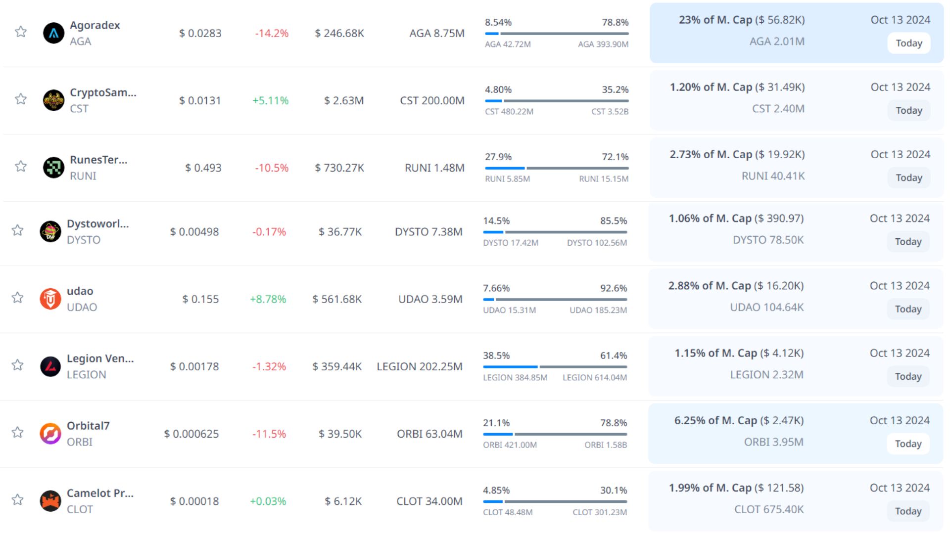Open the RunesTer... project name link
950x534 pixels.
click(x=98, y=160)
